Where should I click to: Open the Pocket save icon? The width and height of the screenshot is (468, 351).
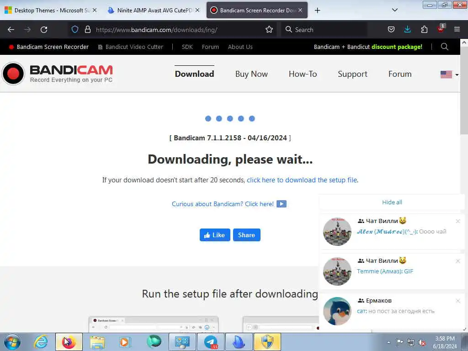tap(391, 29)
